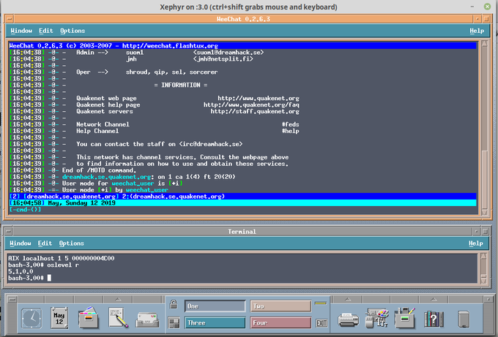Click the 'shroud, qip, sel, sorcerer' oper list

coord(172,72)
